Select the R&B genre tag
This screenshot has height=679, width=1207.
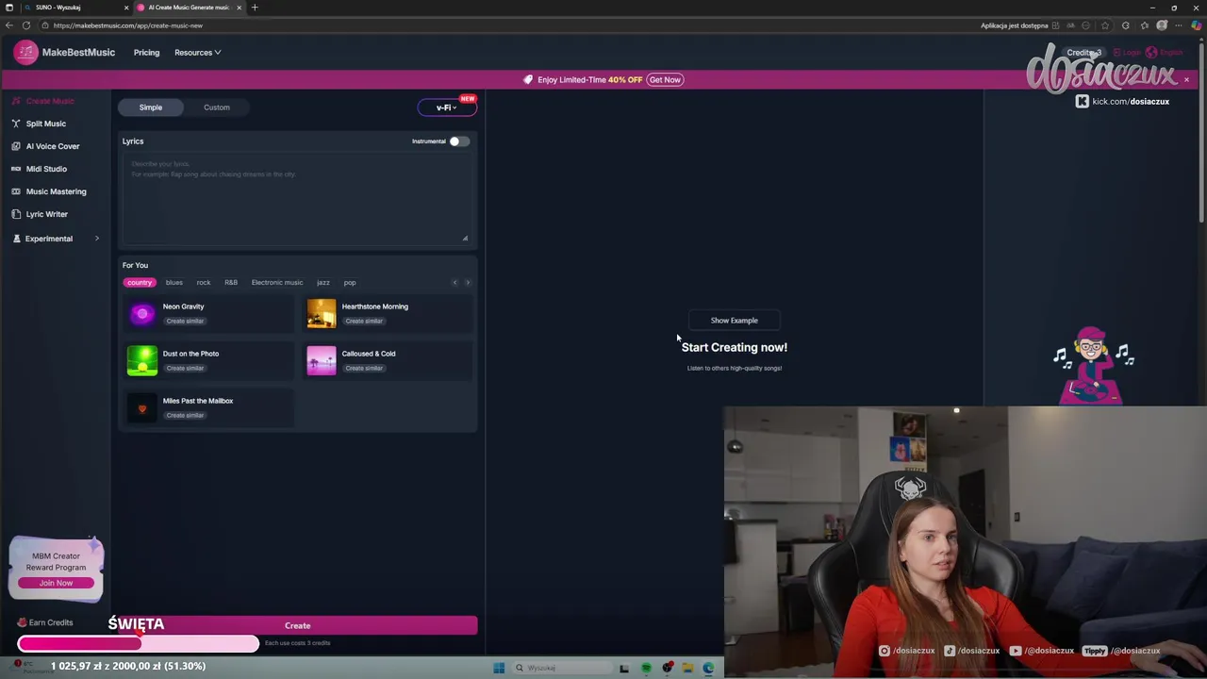click(x=231, y=282)
